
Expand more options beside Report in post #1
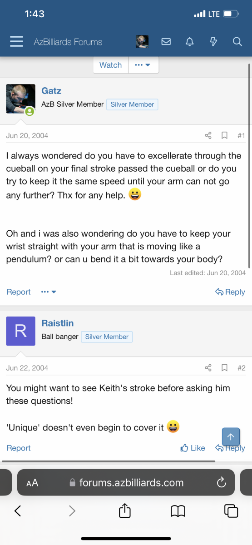[x=49, y=292]
